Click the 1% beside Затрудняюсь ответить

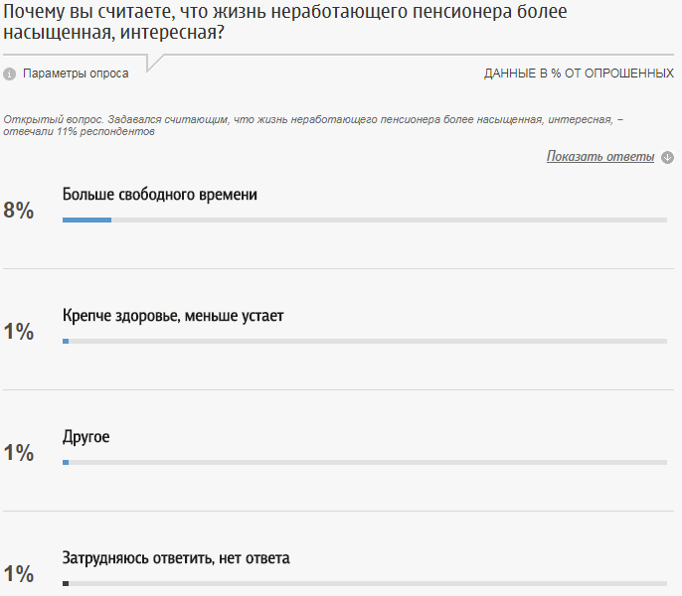click(19, 573)
